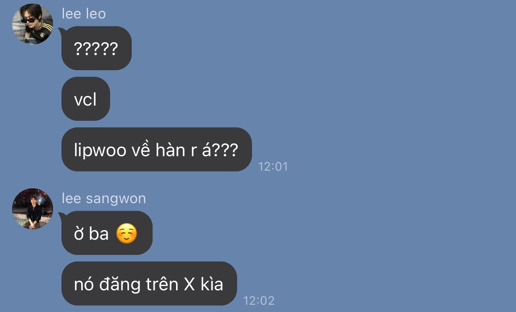Screen dimensions: 516x312
Task: Click the word "kìa" in the last message
Action: (212, 283)
